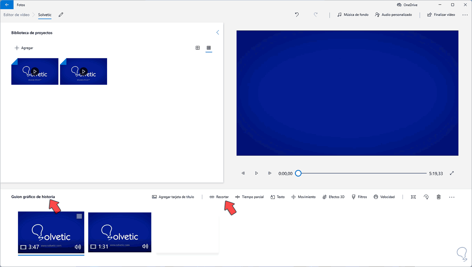The width and height of the screenshot is (472, 267).
Task: Step forward one frame in preview
Action: click(270, 173)
